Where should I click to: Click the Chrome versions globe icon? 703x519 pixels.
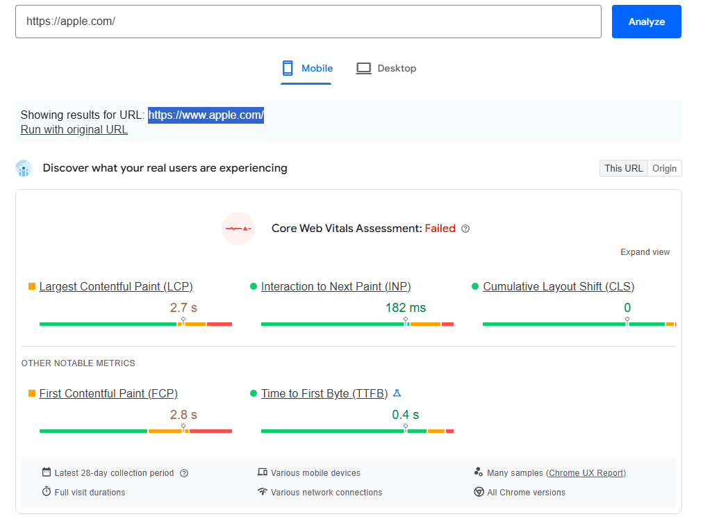click(478, 492)
